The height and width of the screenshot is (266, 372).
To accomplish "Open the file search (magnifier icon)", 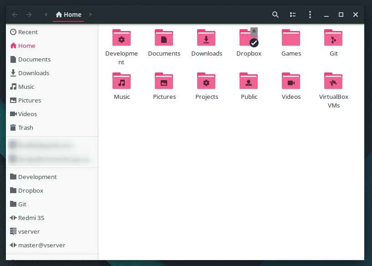I will click(x=275, y=15).
